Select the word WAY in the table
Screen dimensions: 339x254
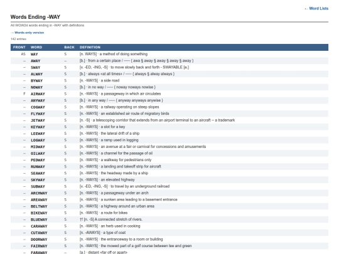coord(34,54)
